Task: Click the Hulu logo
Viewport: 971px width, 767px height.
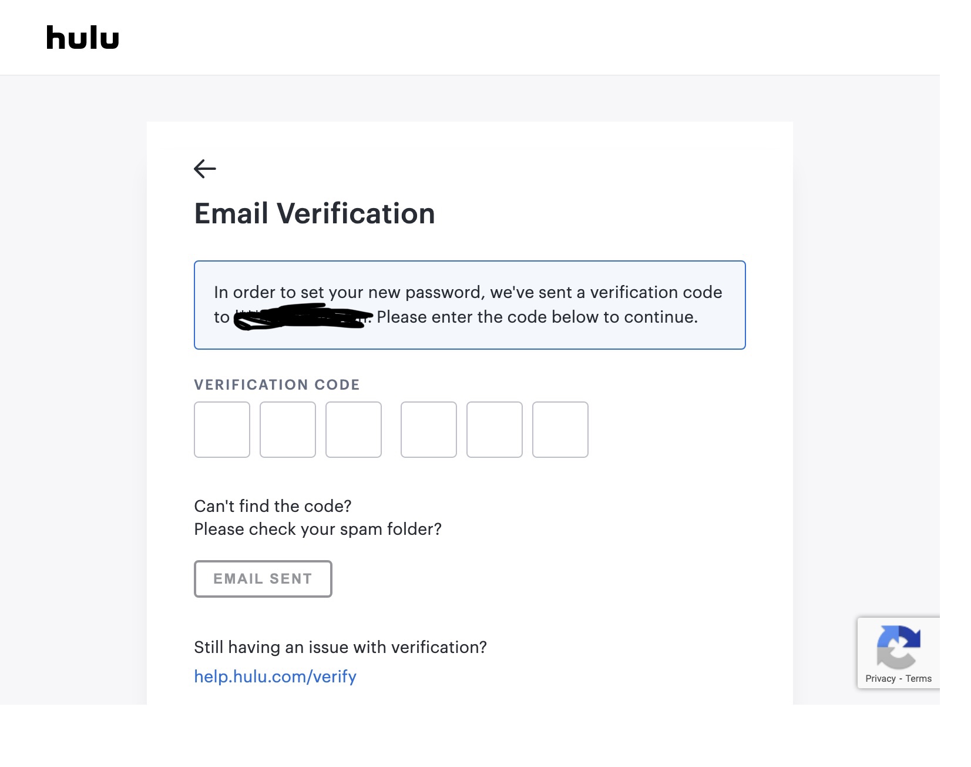Action: coord(83,38)
